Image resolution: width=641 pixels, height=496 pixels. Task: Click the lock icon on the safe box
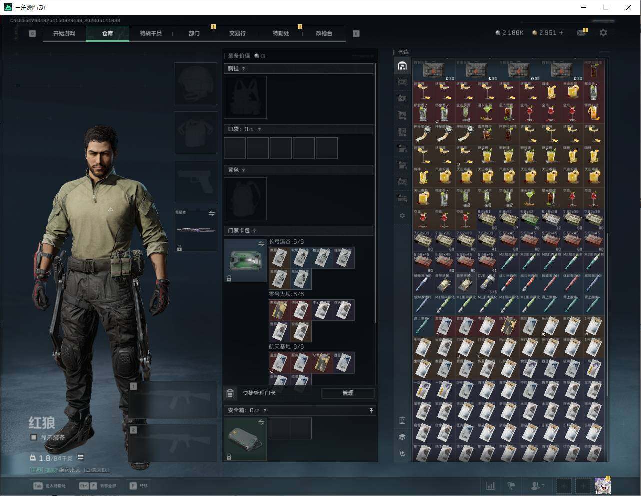click(229, 457)
